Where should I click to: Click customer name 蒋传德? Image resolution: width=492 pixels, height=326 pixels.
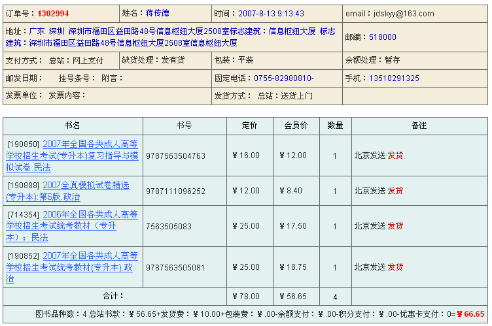157,13
